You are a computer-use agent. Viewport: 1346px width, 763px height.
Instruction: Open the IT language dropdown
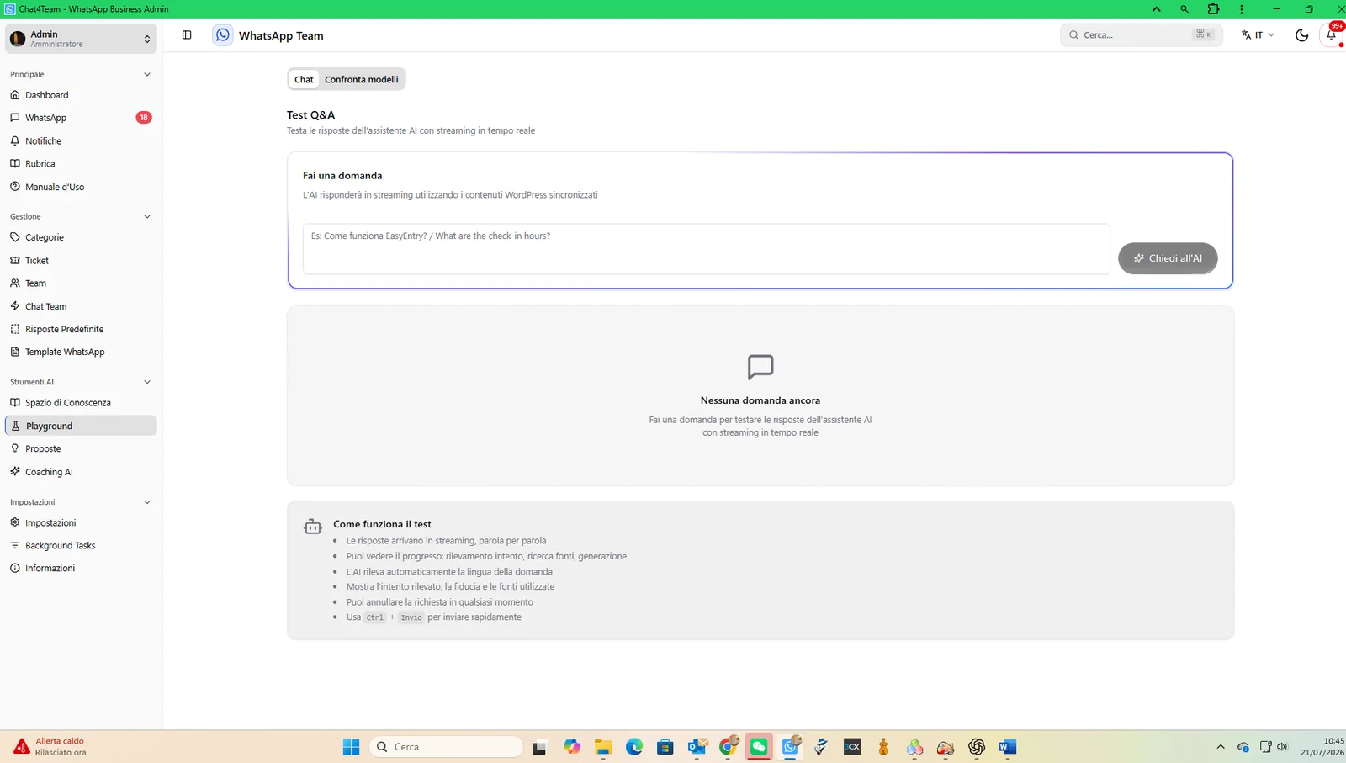click(1258, 35)
